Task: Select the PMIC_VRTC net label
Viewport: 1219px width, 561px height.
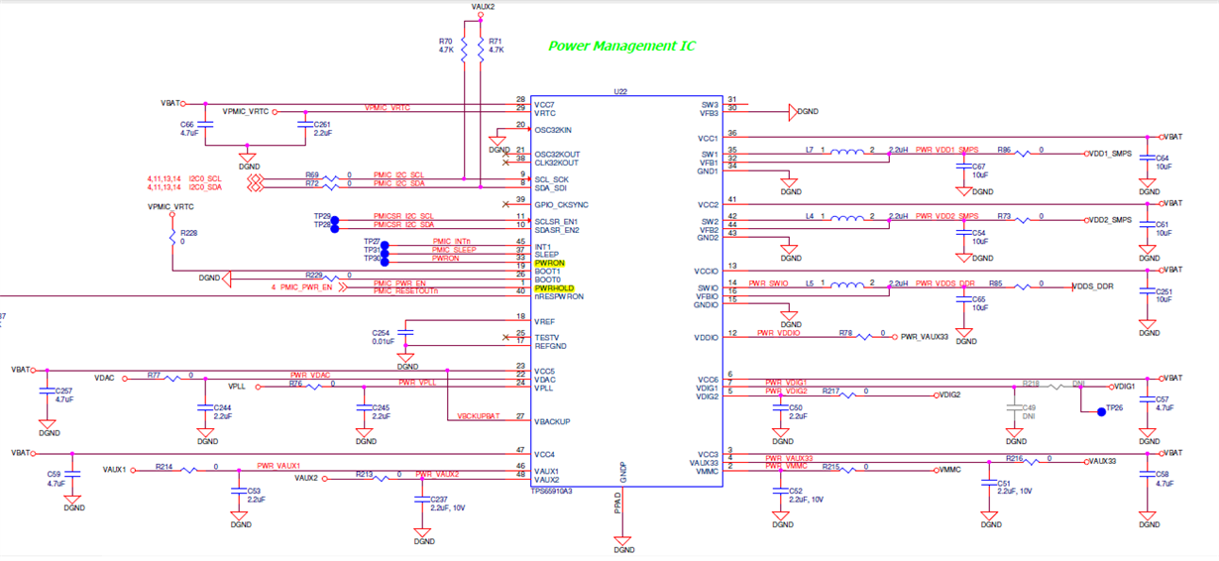Action: pos(388,107)
